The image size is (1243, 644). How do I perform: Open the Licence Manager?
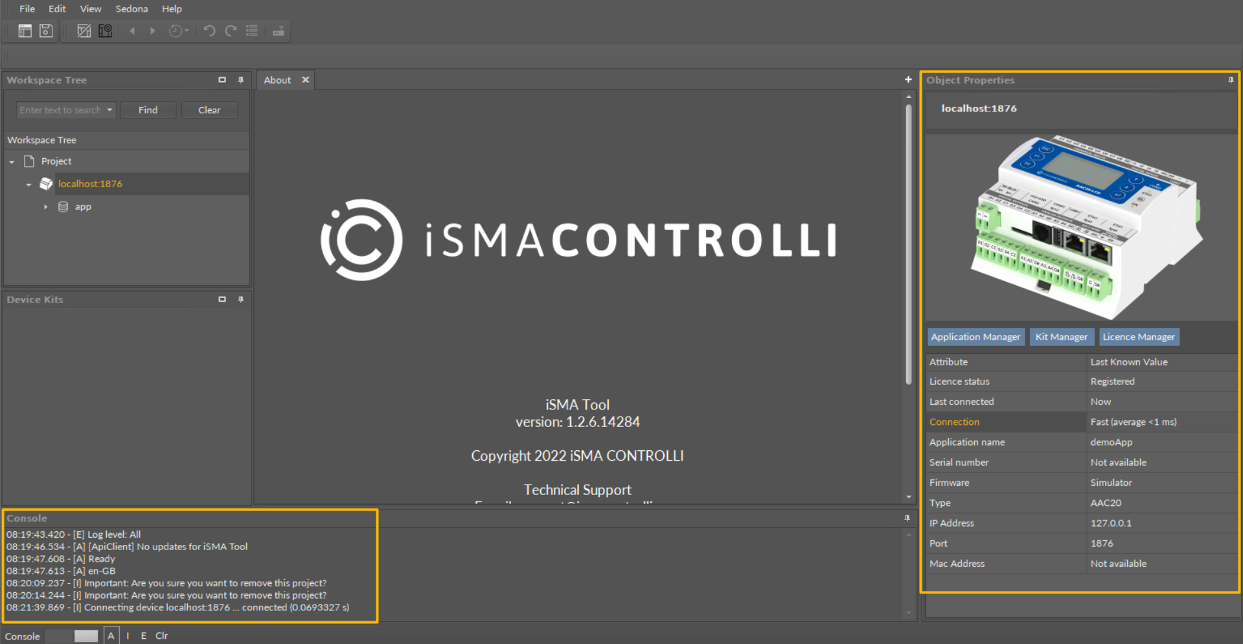[1139, 337]
